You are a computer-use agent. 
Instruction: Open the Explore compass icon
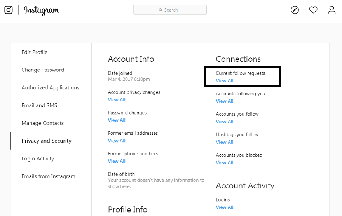coord(295,10)
